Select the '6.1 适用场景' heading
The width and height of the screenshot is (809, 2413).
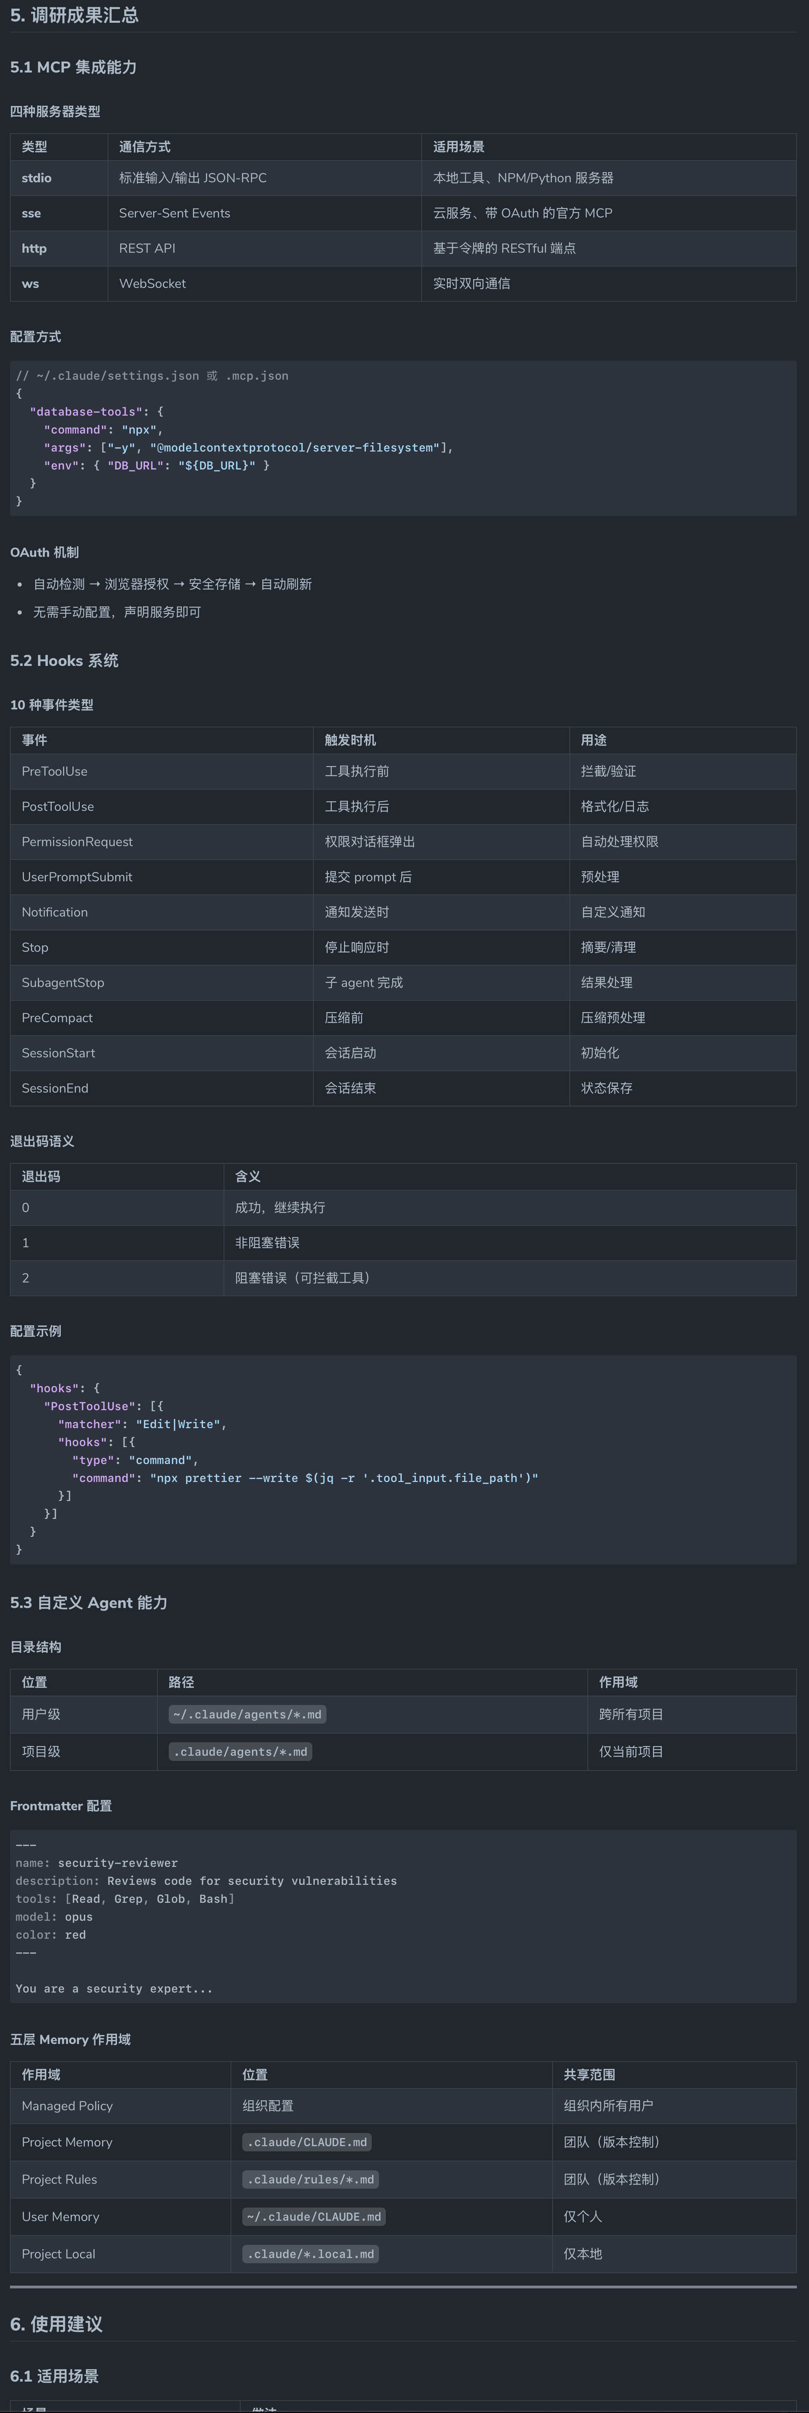pyautogui.click(x=54, y=2375)
